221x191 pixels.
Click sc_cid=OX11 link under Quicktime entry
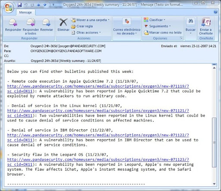(20, 91)
